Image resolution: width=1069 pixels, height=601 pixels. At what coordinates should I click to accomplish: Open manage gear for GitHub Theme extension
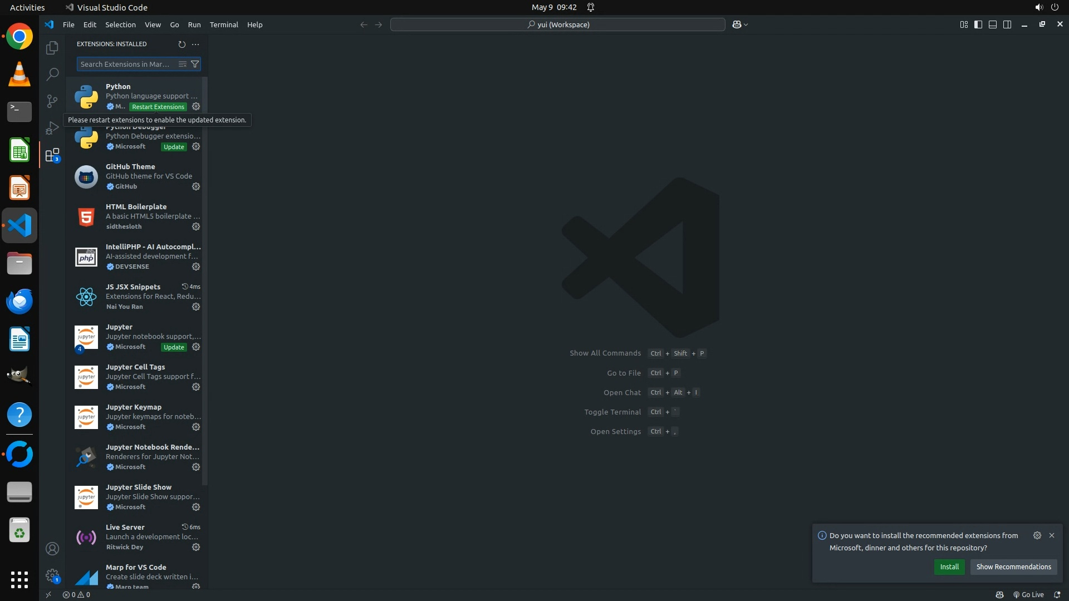click(x=196, y=186)
